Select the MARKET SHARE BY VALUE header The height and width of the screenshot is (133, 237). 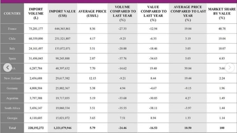coord(222,13)
